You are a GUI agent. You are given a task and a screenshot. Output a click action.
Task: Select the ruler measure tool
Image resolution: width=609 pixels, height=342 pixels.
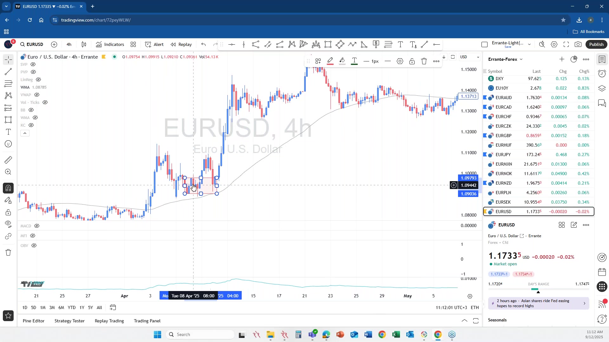coord(8,160)
